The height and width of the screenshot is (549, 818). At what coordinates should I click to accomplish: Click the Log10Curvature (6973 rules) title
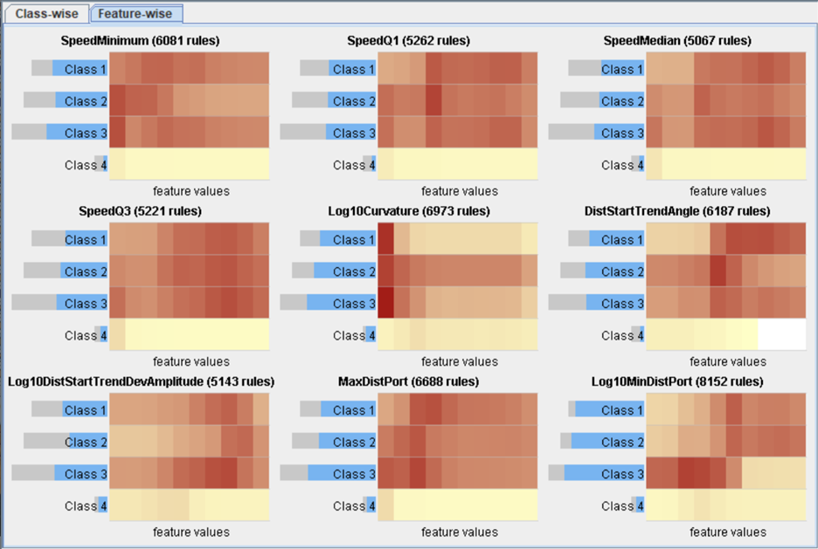pyautogui.click(x=408, y=211)
